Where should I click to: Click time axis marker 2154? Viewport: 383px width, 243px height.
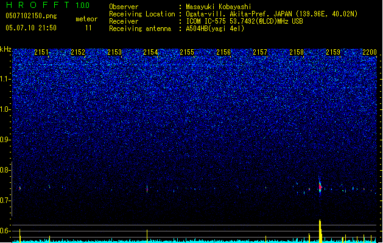click(x=150, y=52)
